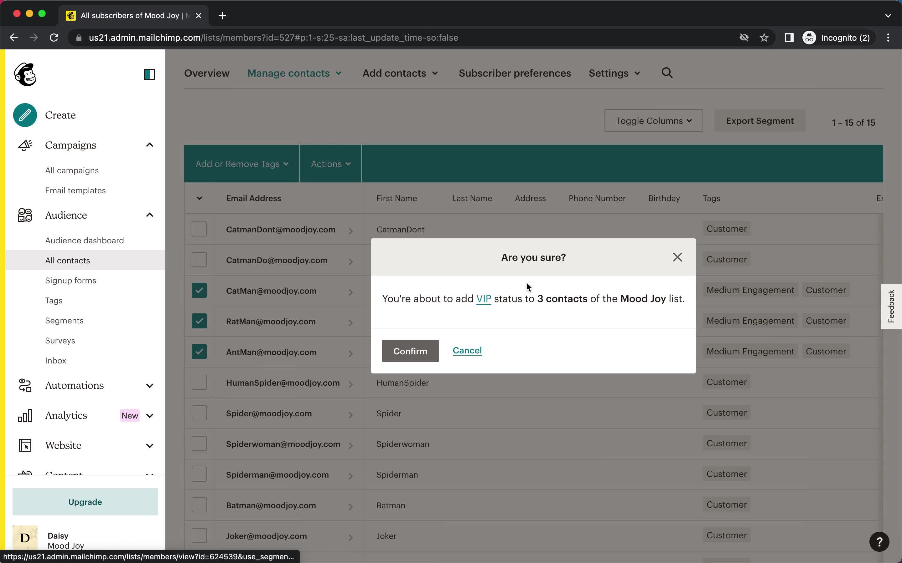902x563 pixels.
Task: Click the Audience sidebar icon
Action: pyautogui.click(x=25, y=215)
